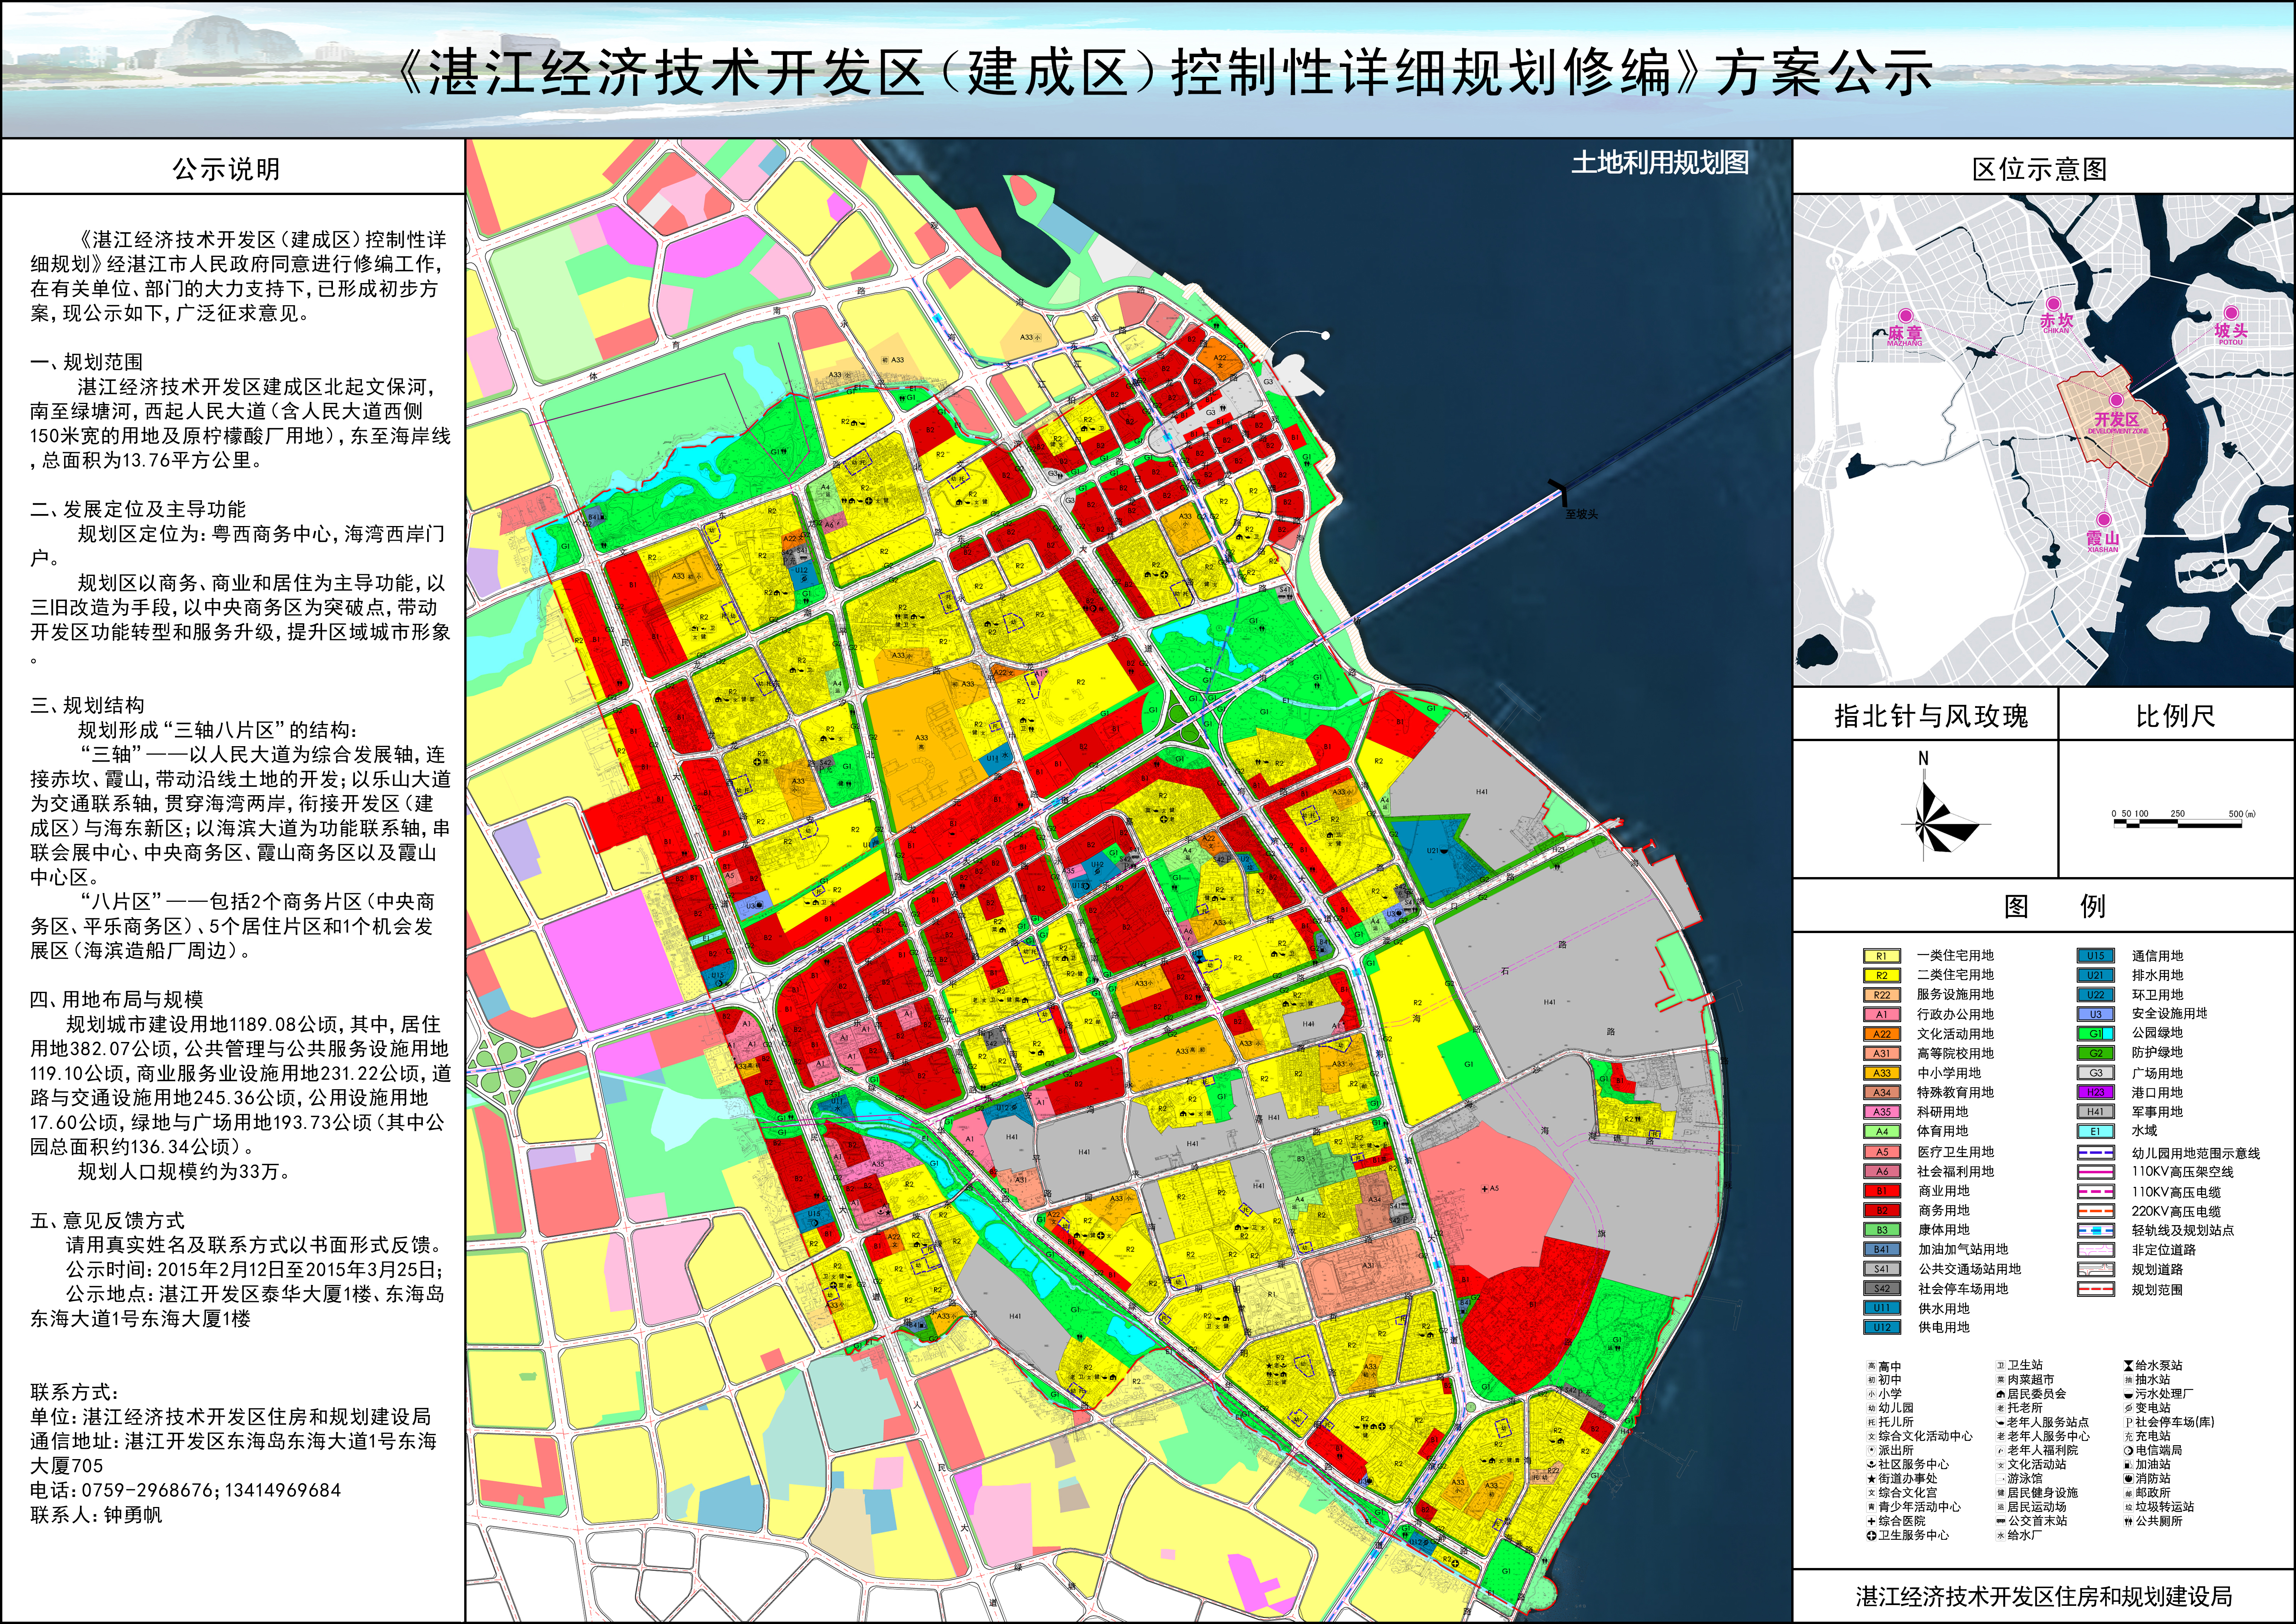Click the 高中 high school legend icon

pyautogui.click(x=1871, y=1366)
